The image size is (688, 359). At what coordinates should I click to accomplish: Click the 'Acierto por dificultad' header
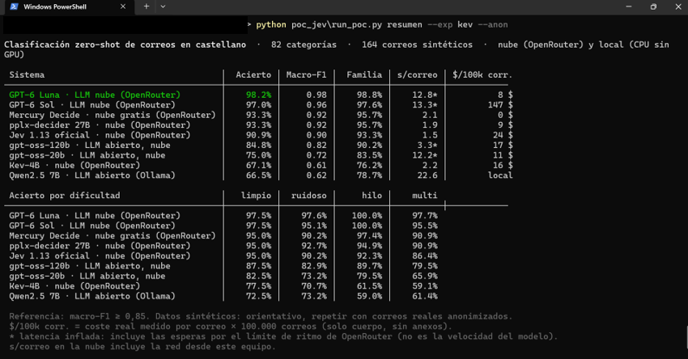65,196
